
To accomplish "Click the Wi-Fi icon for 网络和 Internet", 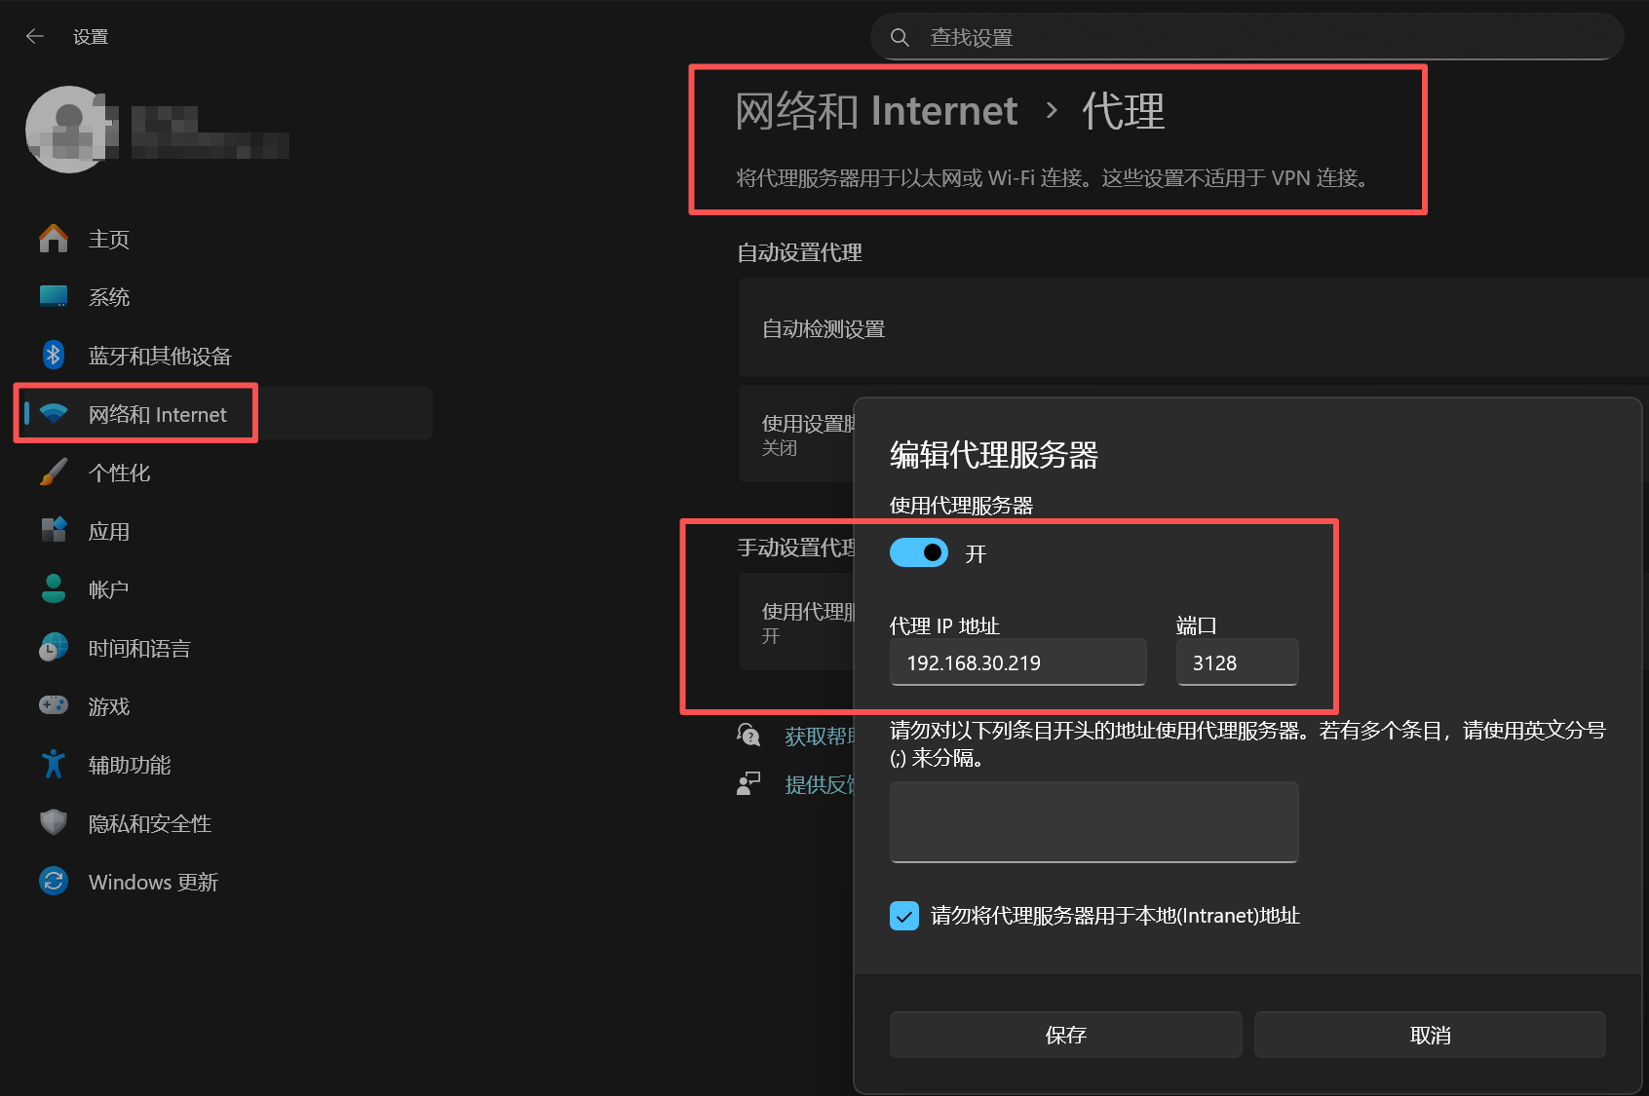I will coord(54,414).
